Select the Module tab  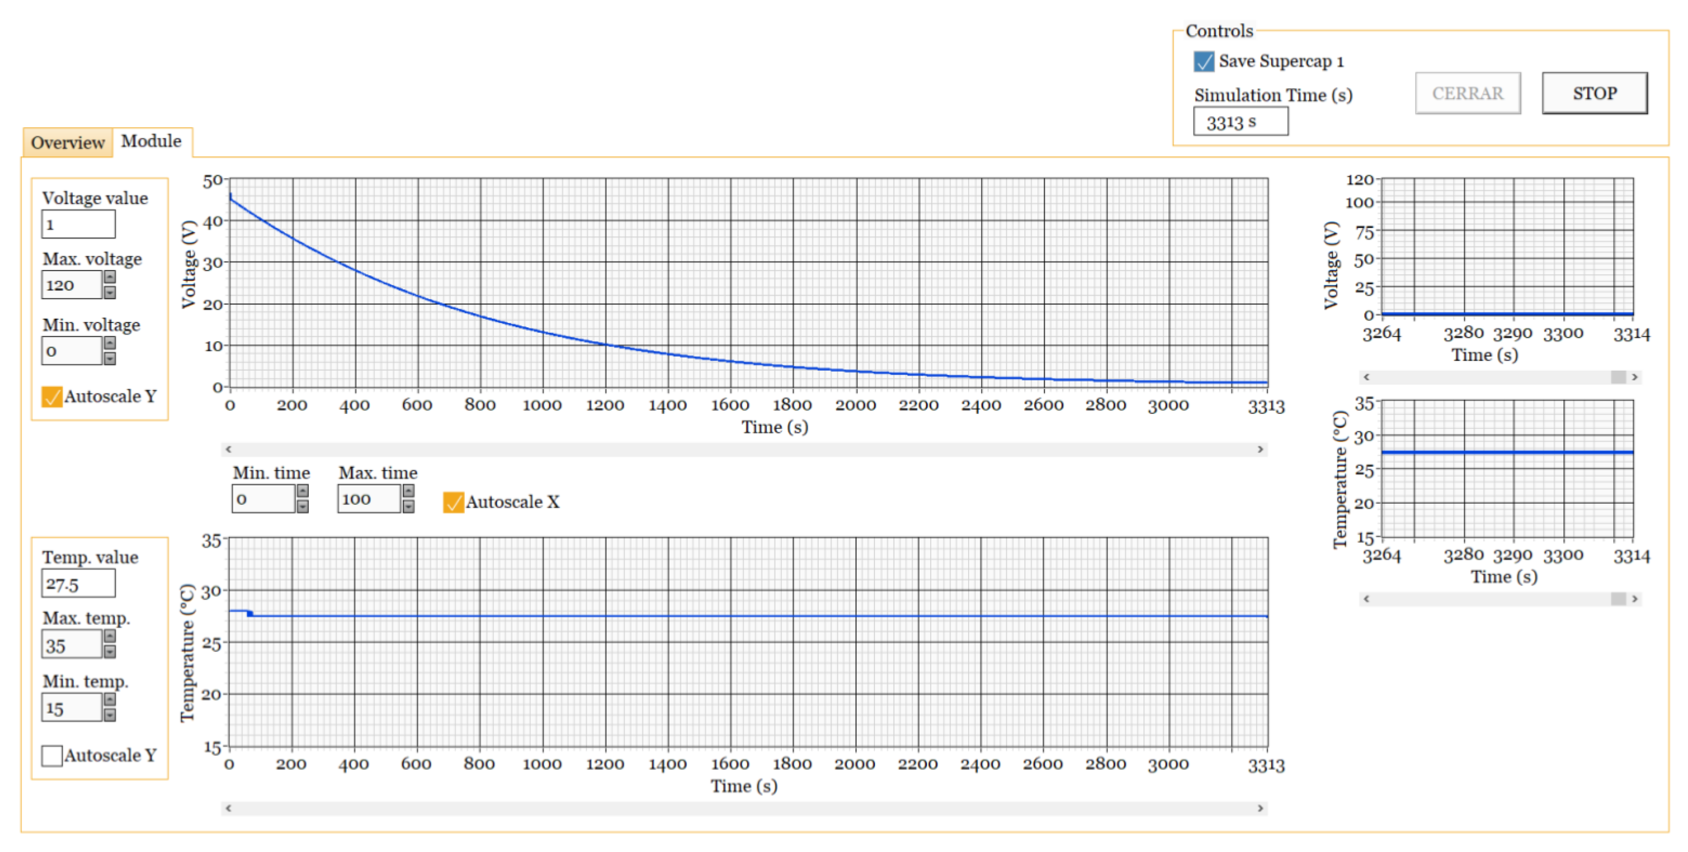151,141
